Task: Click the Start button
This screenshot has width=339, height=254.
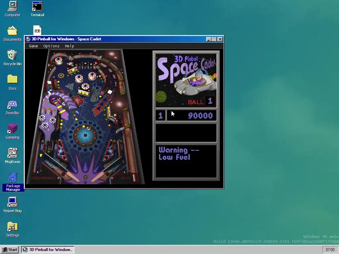Action: click(10, 250)
